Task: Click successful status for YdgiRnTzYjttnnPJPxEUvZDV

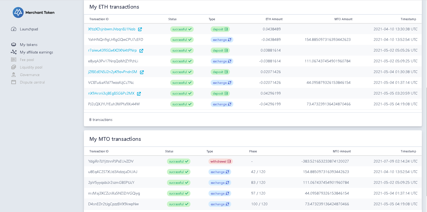Action: tap(179, 161)
